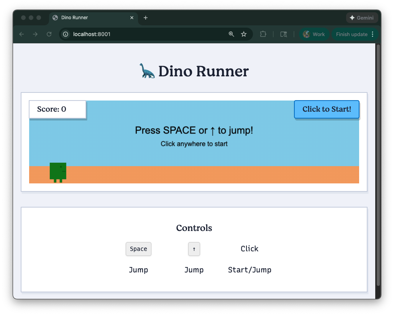The width and height of the screenshot is (394, 315).
Task: Click the Forward navigation arrow
Action: coord(35,34)
